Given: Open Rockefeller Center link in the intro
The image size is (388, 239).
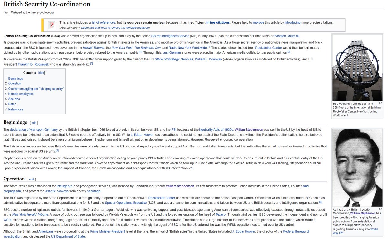Looking at the screenshot, I should coord(268,48).
